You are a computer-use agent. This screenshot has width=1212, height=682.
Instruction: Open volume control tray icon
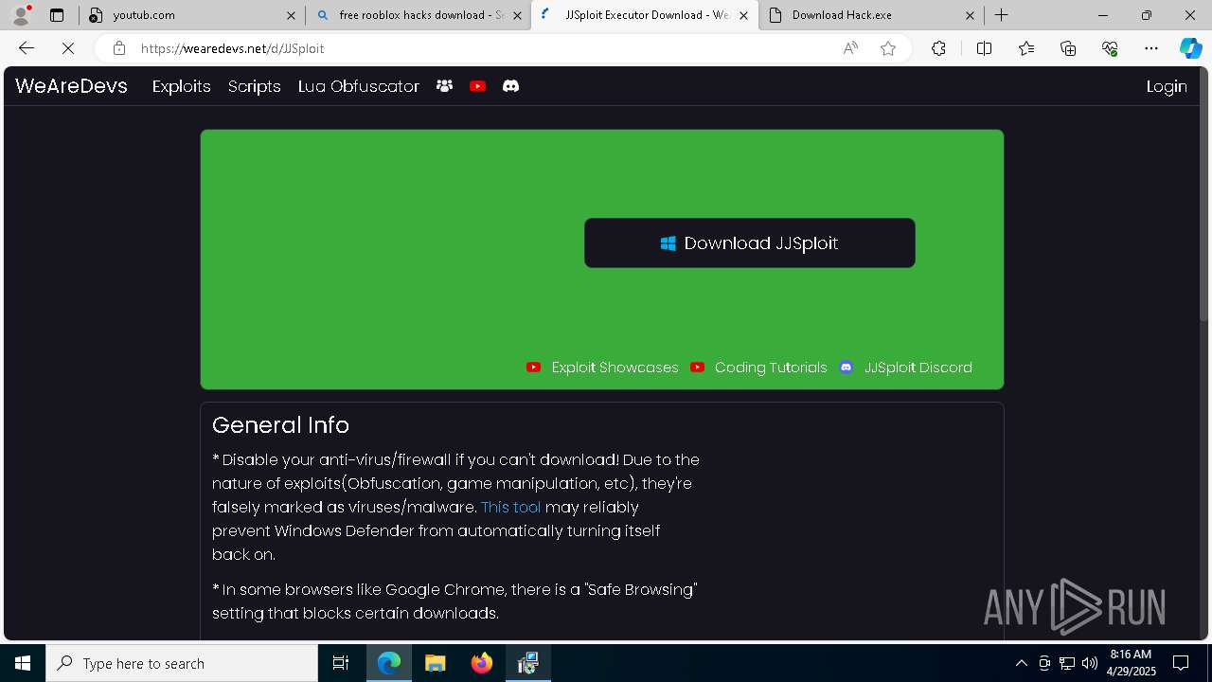click(x=1089, y=663)
